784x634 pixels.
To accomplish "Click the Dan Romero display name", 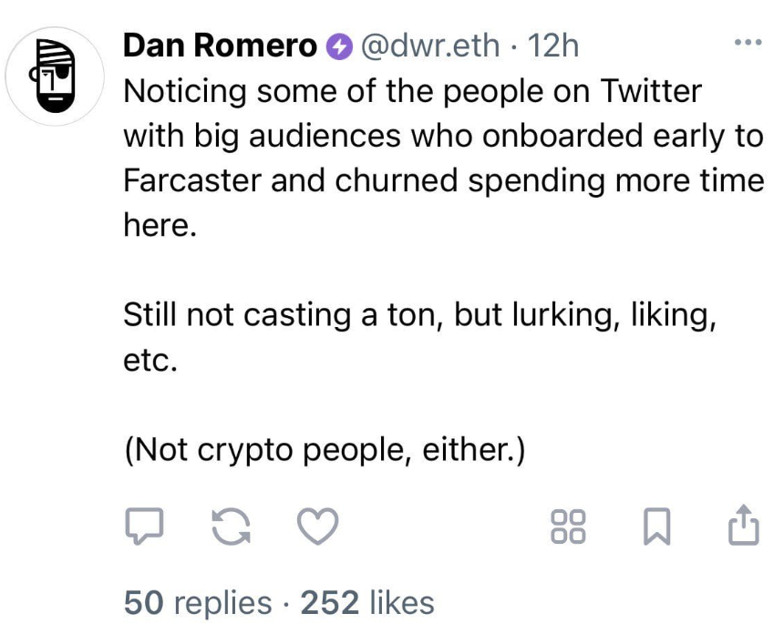I will click(220, 46).
